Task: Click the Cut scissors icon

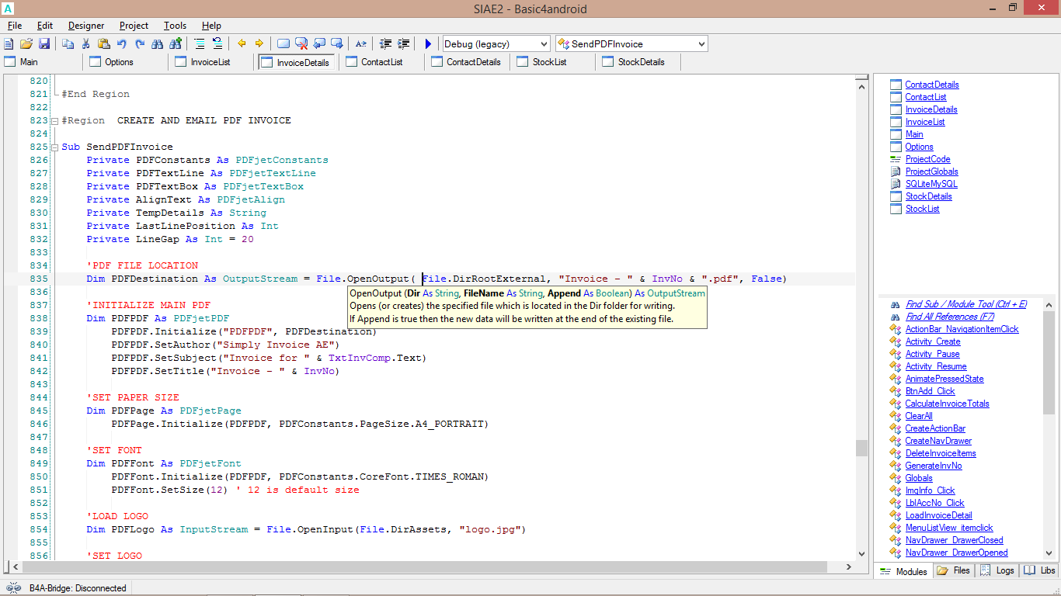Action: (x=86, y=43)
